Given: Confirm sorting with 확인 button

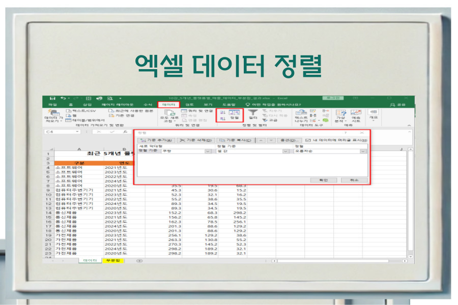Looking at the screenshot, I should click(323, 180).
